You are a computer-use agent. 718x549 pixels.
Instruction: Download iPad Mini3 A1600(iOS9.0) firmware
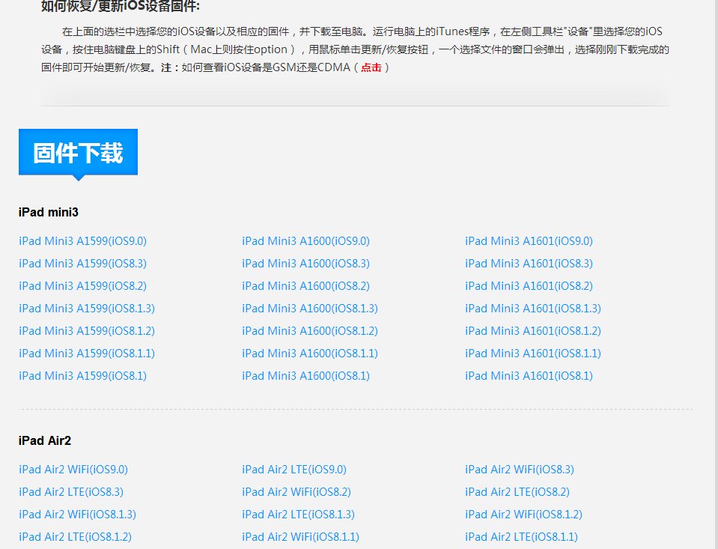tap(306, 241)
